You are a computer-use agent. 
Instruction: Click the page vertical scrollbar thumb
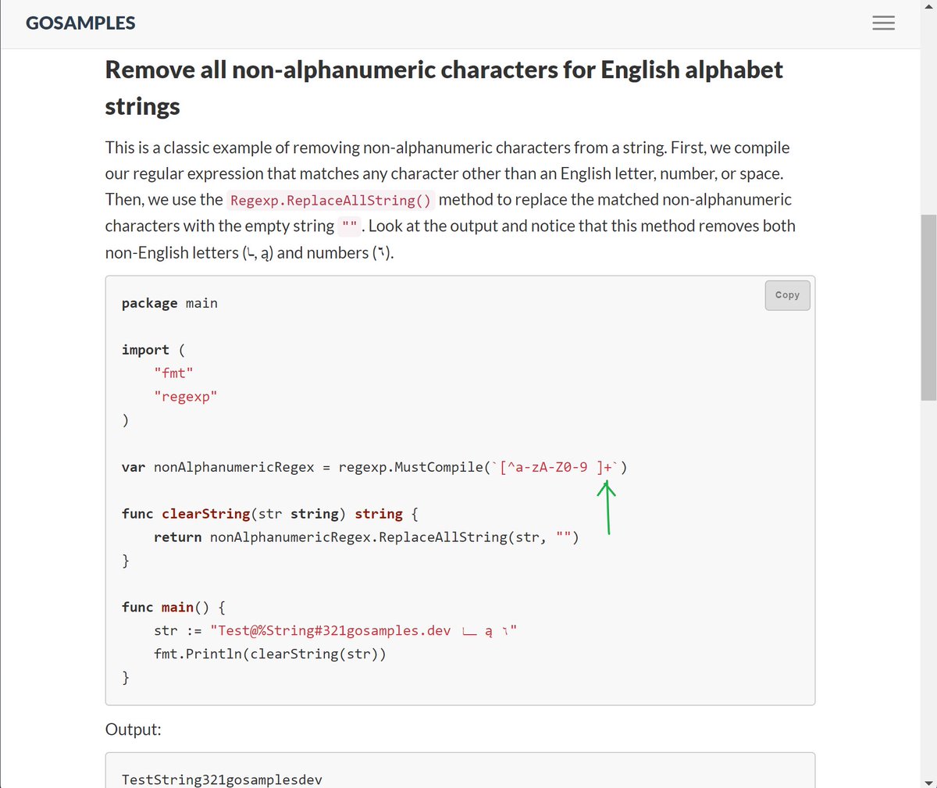pos(928,308)
